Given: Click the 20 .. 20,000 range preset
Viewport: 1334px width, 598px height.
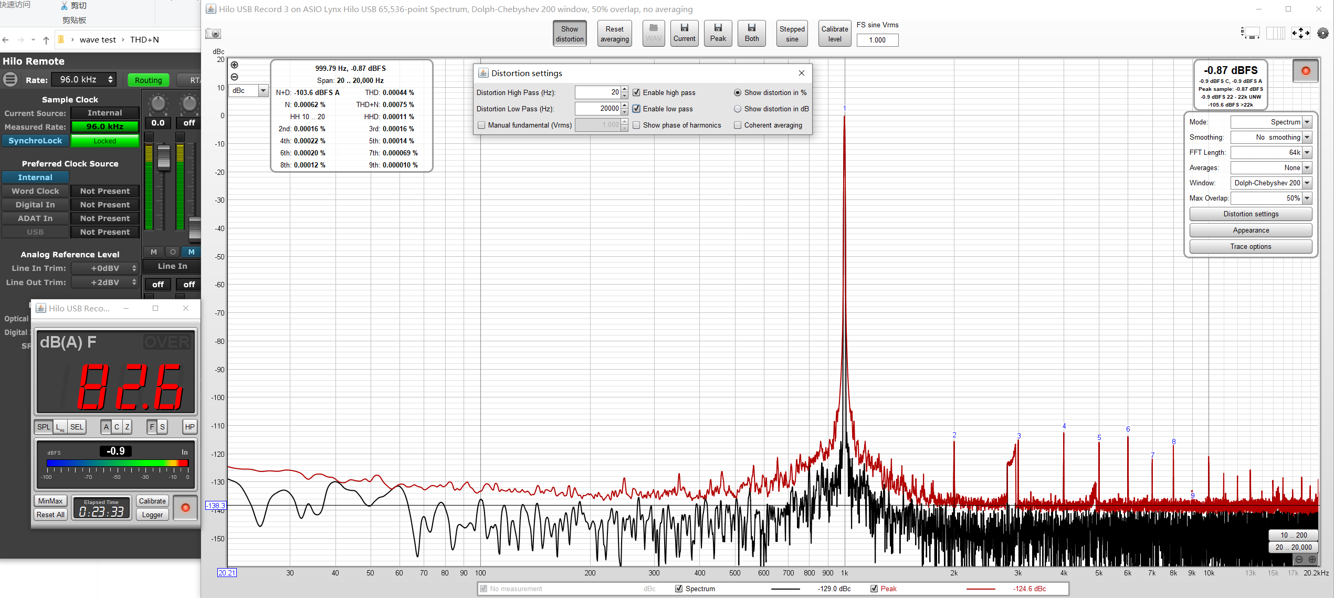Looking at the screenshot, I should 1293,547.
